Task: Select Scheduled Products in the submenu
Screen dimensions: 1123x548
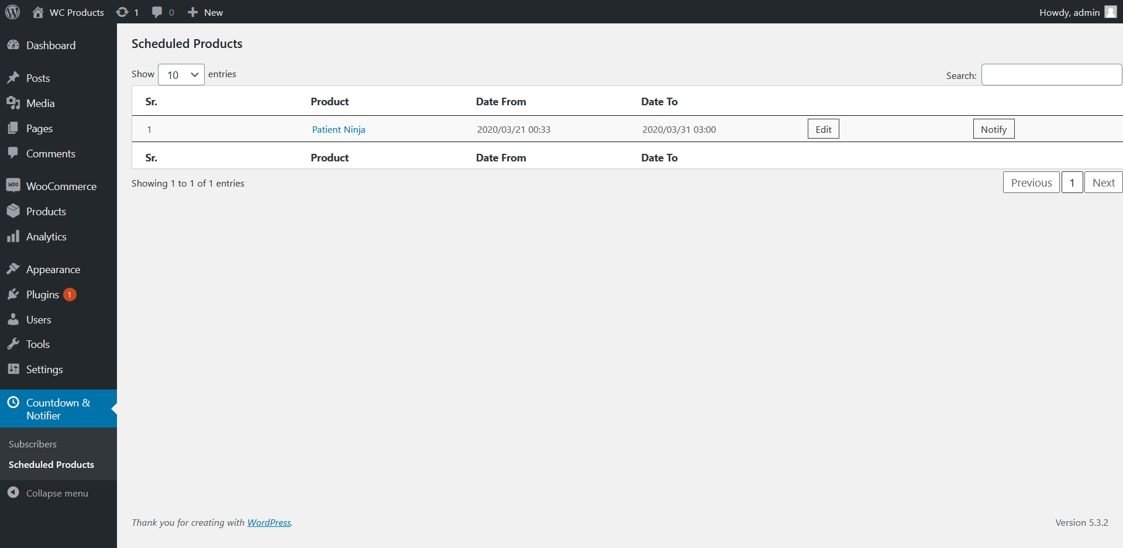Action: [x=51, y=464]
